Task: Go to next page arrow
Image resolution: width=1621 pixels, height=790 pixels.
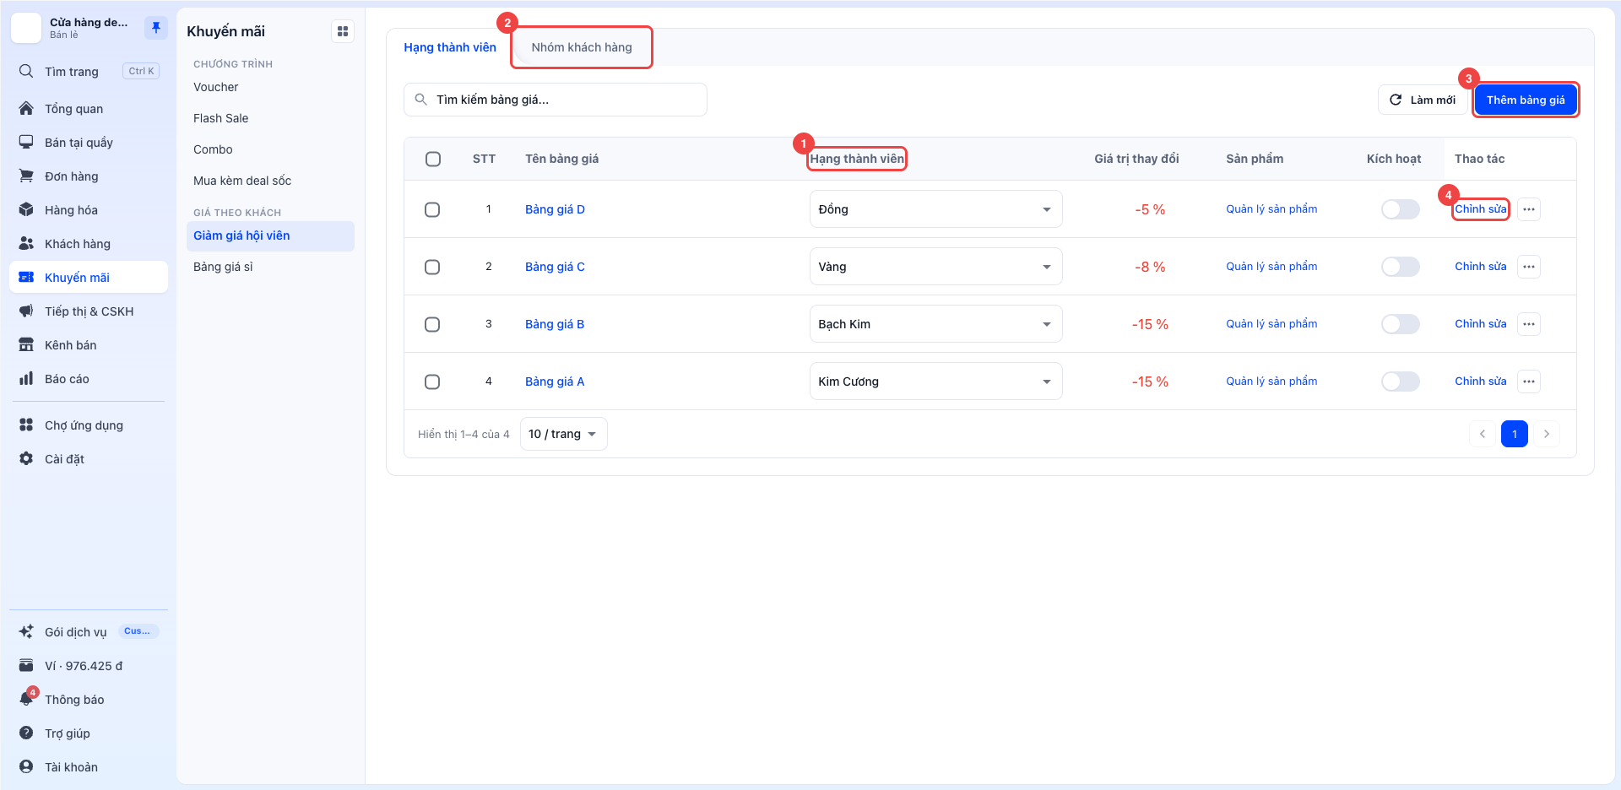Action: [1547, 434]
